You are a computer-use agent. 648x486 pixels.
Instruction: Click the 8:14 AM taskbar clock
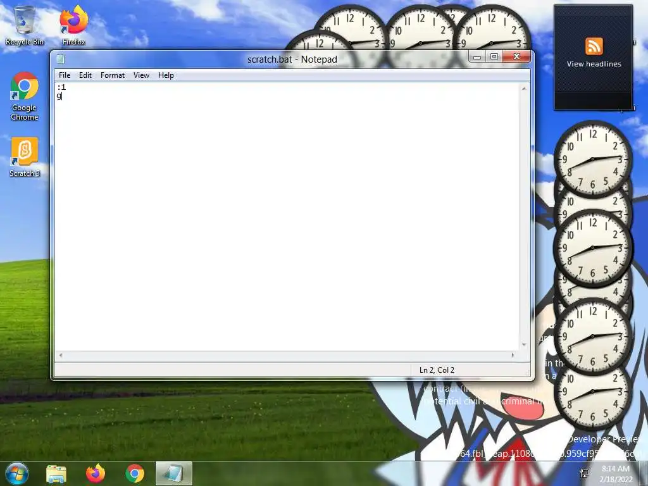tap(616, 473)
